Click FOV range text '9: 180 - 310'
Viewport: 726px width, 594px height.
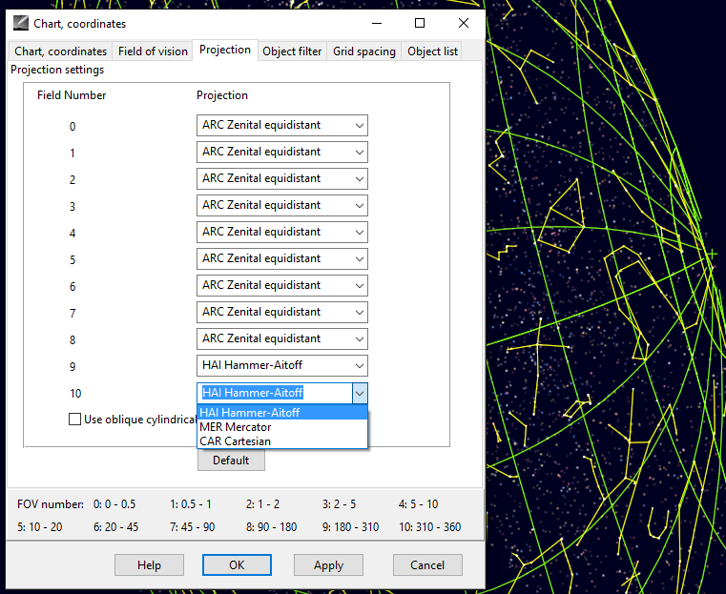[350, 527]
